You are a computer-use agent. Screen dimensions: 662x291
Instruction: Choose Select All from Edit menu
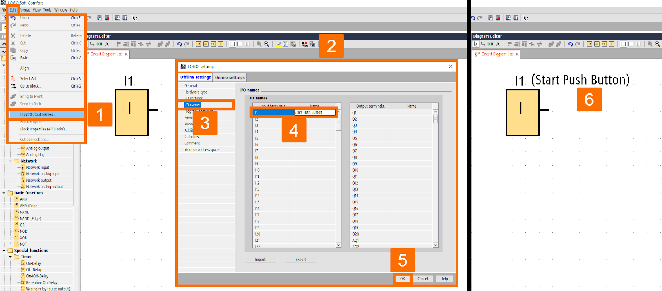pos(47,78)
